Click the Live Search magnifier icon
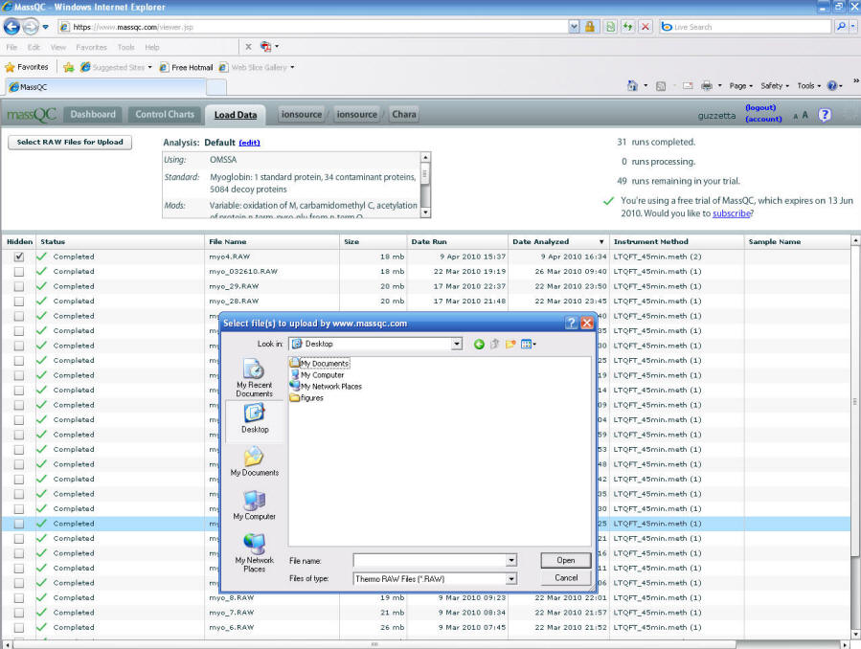The height and width of the screenshot is (649, 861). coord(841,27)
